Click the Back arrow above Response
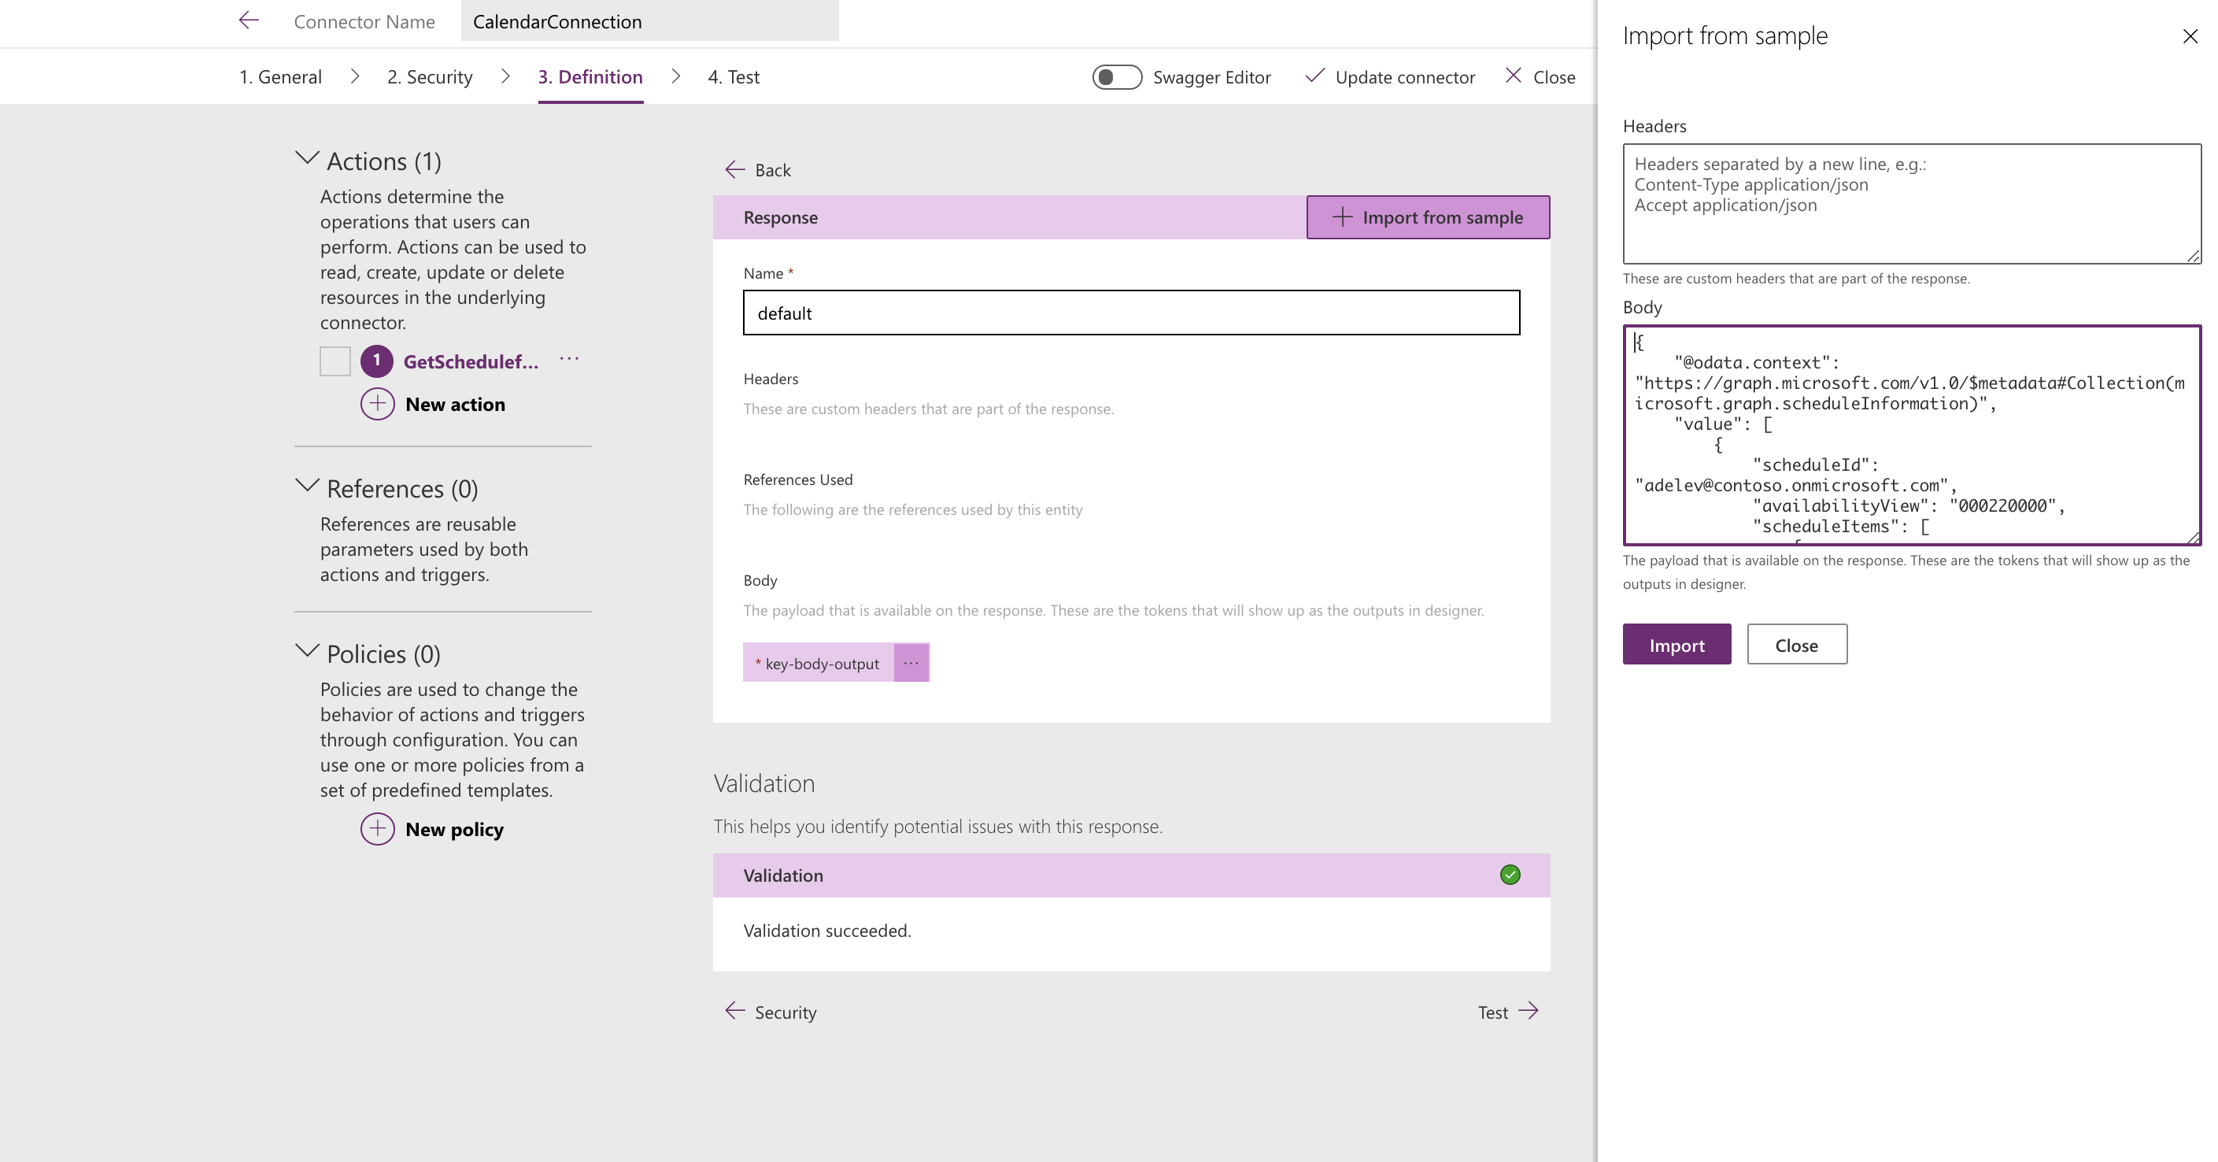This screenshot has width=2218, height=1162. coord(734,170)
